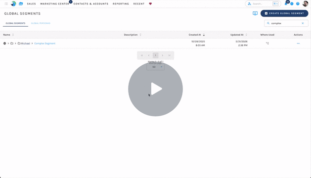Sort by Name column
Screen dimensions: 311x178
(8, 35)
